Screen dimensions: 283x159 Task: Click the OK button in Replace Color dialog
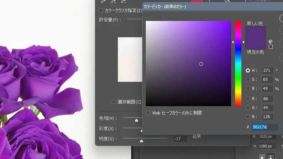coord(227,1)
